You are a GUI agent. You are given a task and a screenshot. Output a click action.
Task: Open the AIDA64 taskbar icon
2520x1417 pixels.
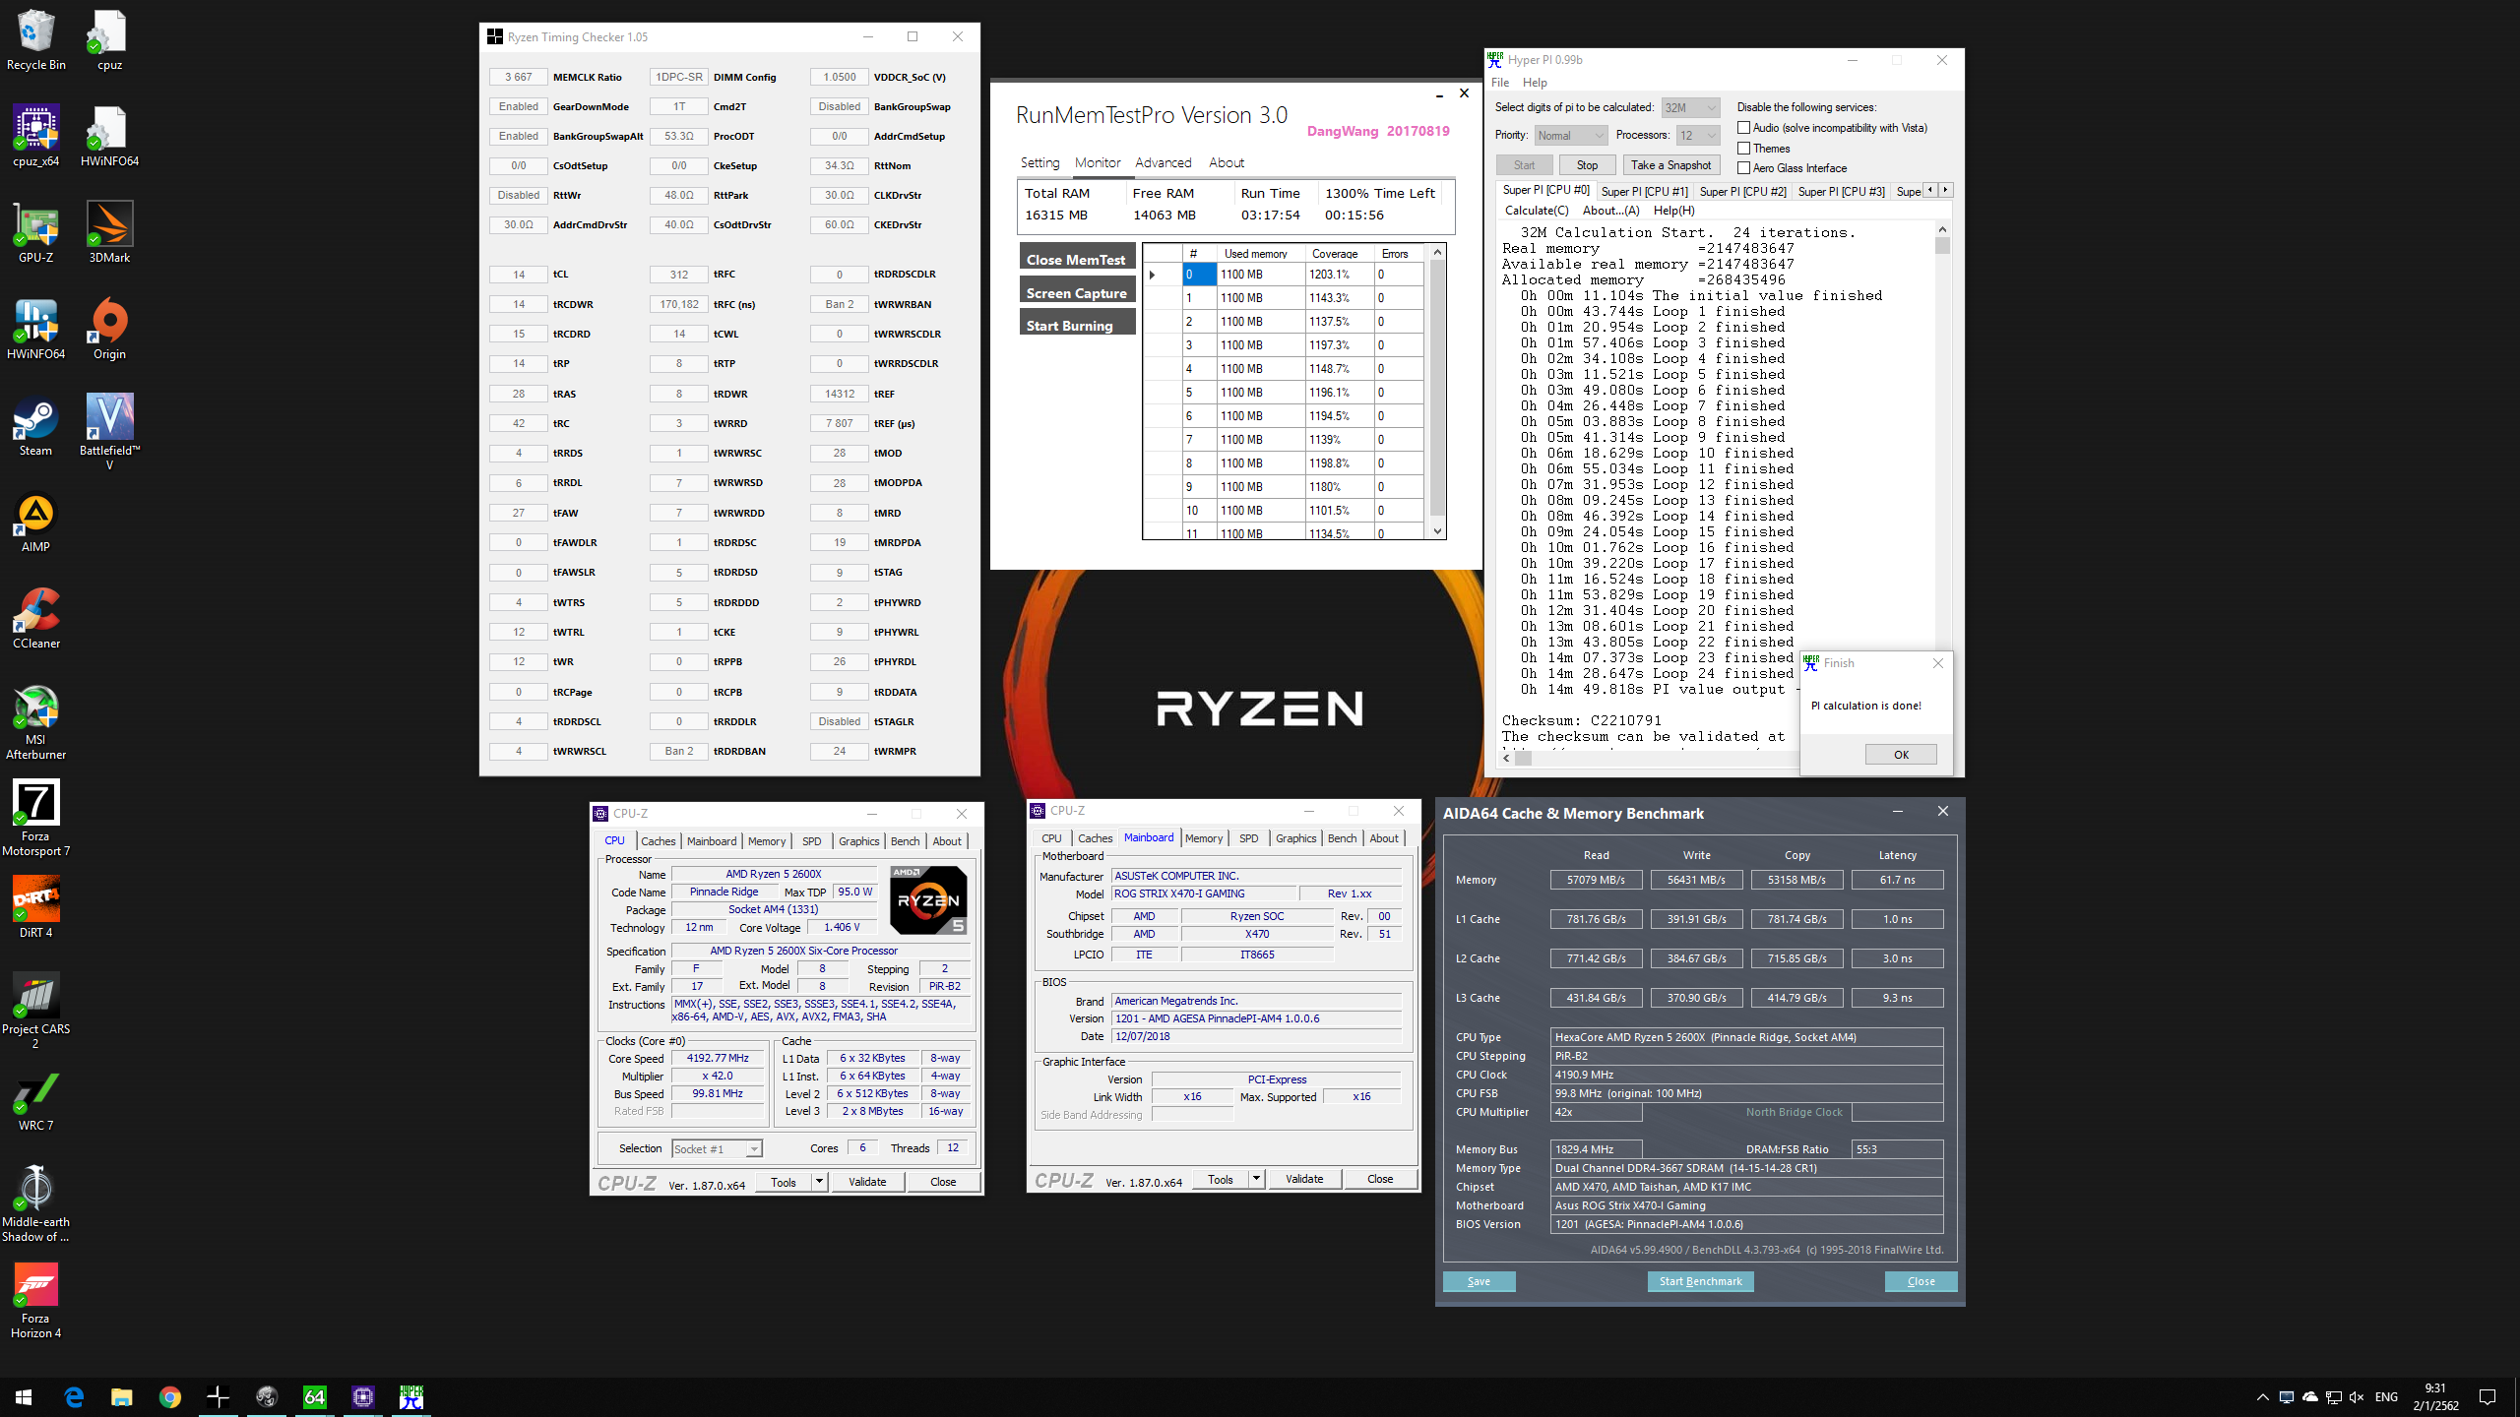click(x=314, y=1396)
